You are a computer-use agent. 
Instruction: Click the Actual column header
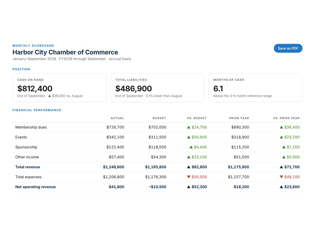pyautogui.click(x=117, y=118)
